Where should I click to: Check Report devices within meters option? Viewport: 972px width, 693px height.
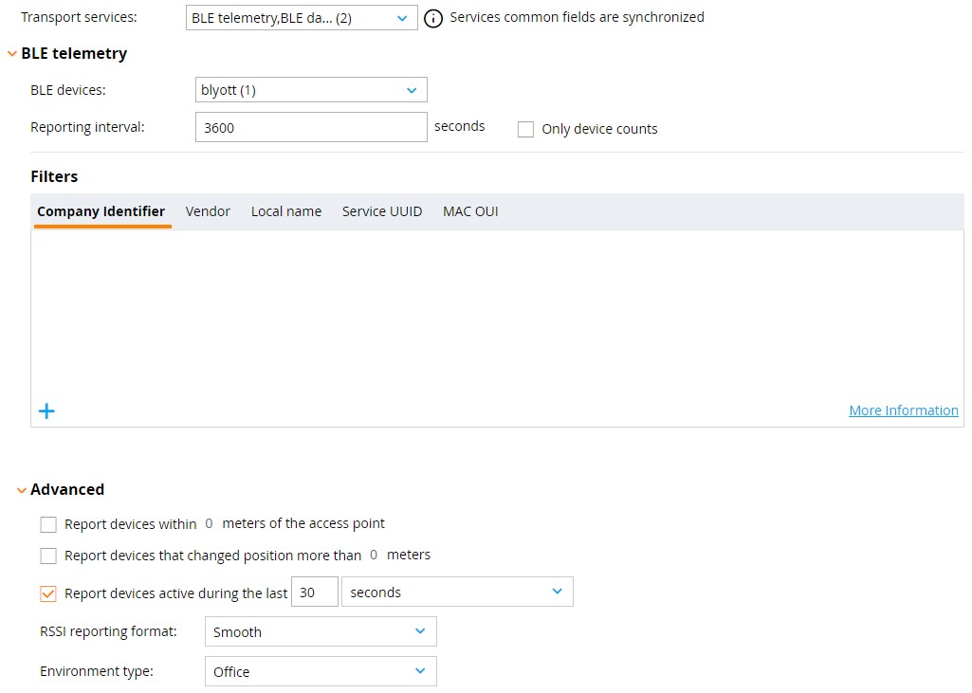48,523
